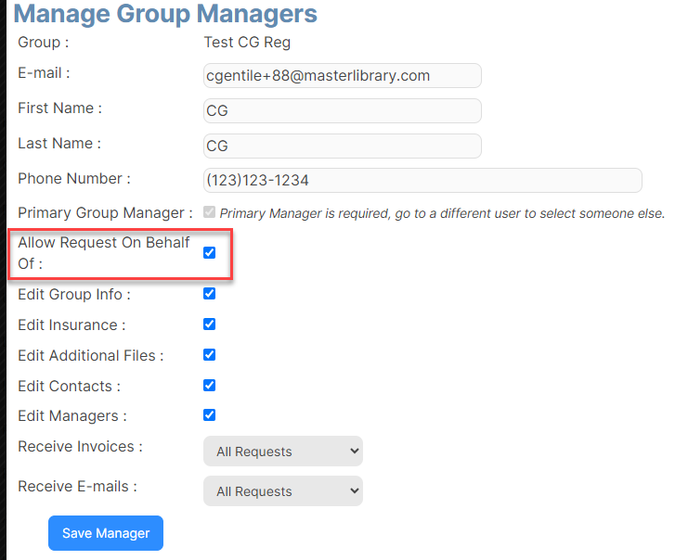This screenshot has height=560, width=675.
Task: Click the Primary Manager is required note
Action: click(442, 213)
